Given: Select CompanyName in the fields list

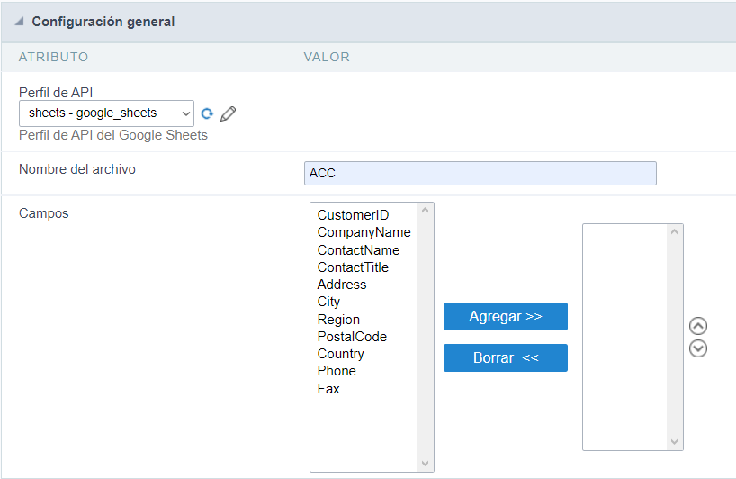Looking at the screenshot, I should (364, 232).
